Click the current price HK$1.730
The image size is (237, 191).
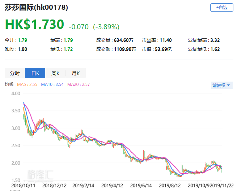(x=34, y=24)
